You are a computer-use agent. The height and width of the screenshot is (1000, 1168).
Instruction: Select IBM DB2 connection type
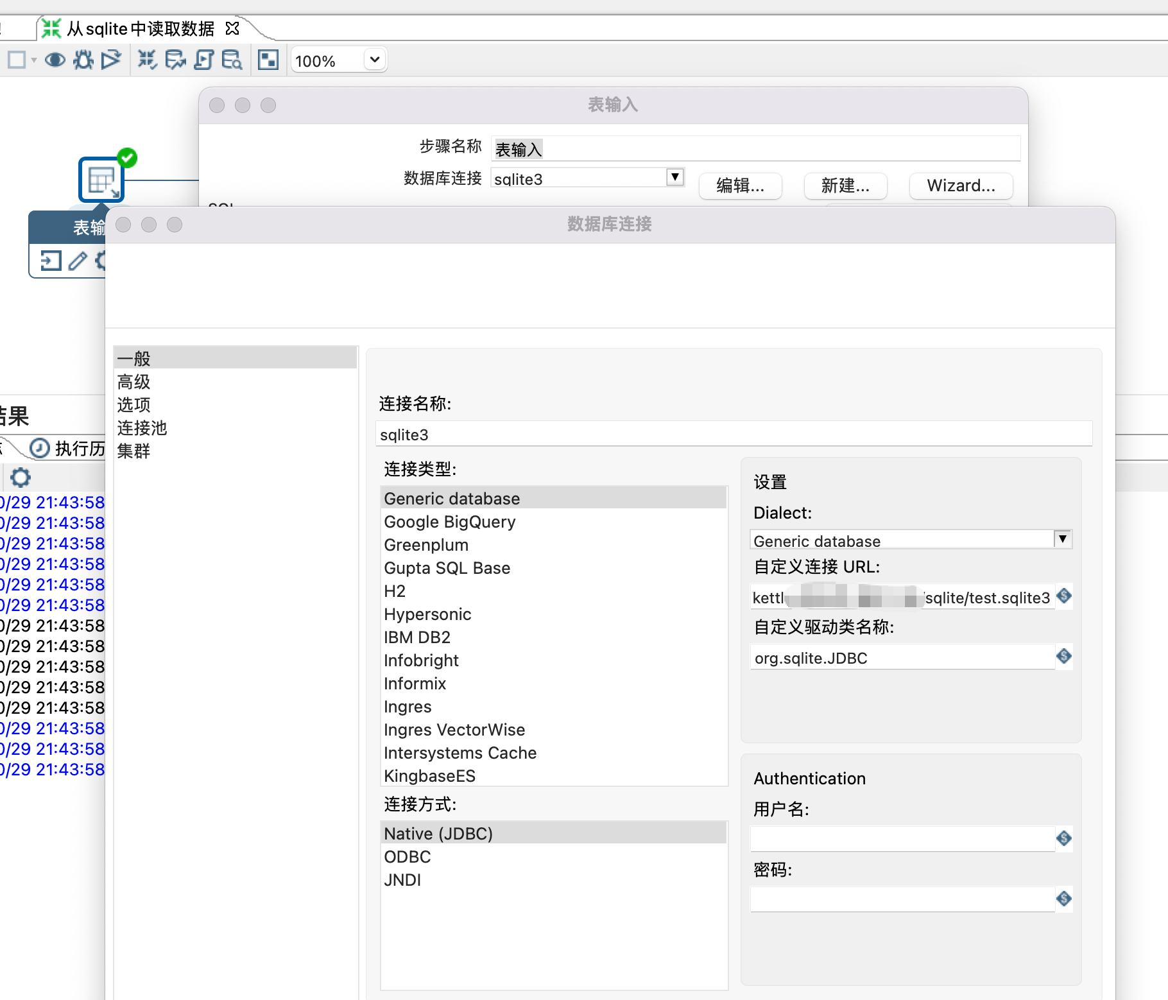[554, 637]
